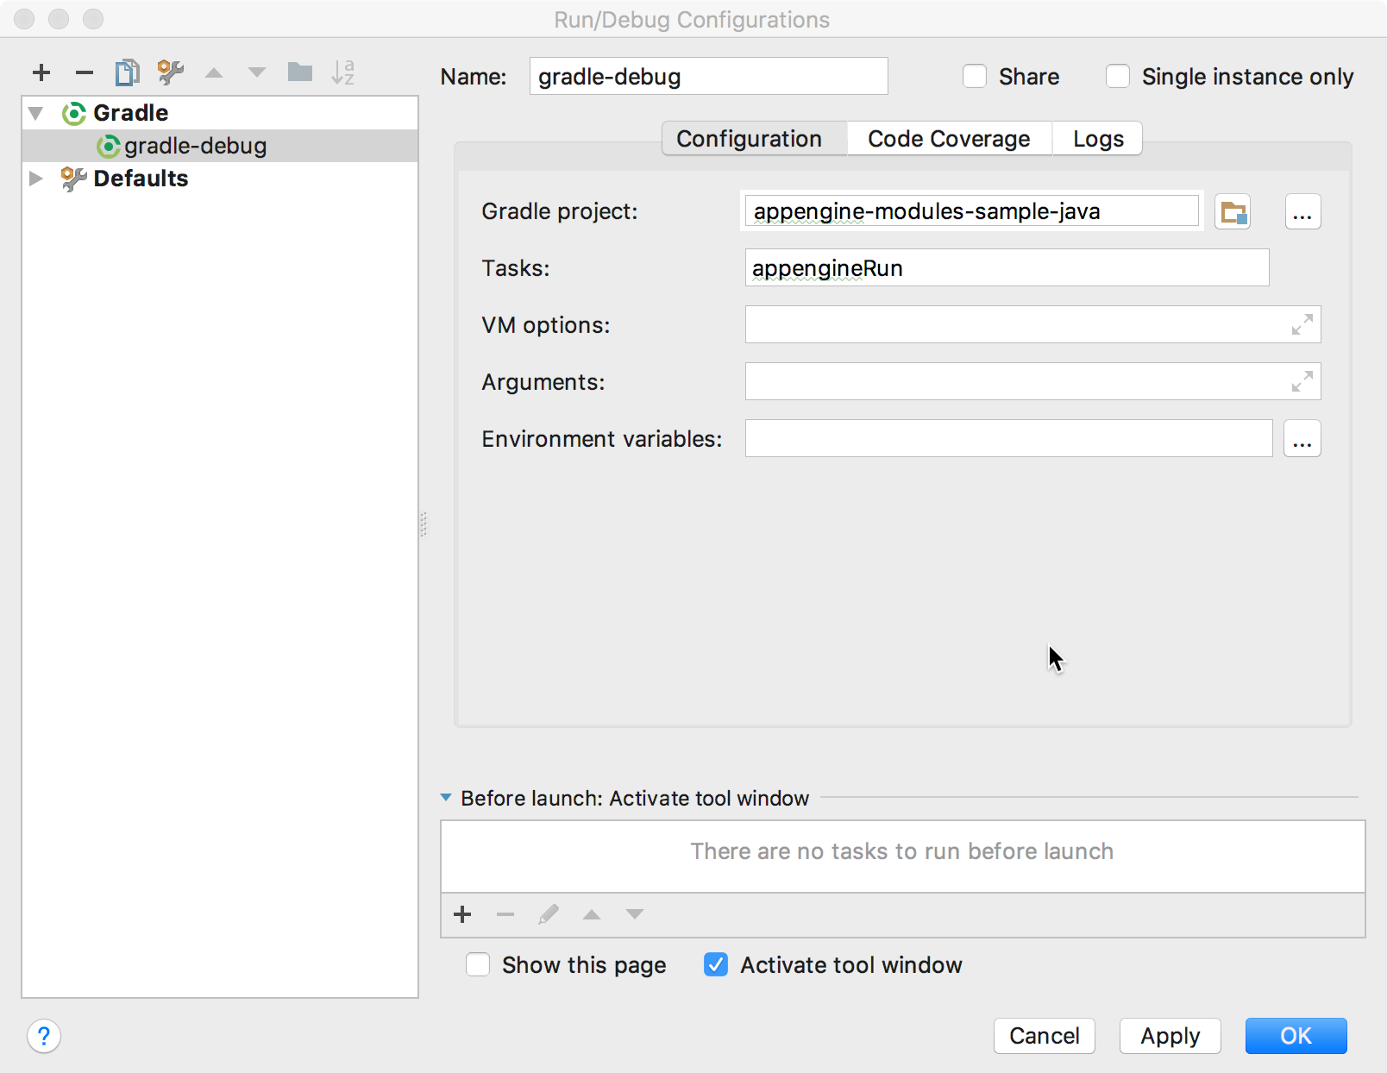Enable the Share checkbox

click(975, 76)
